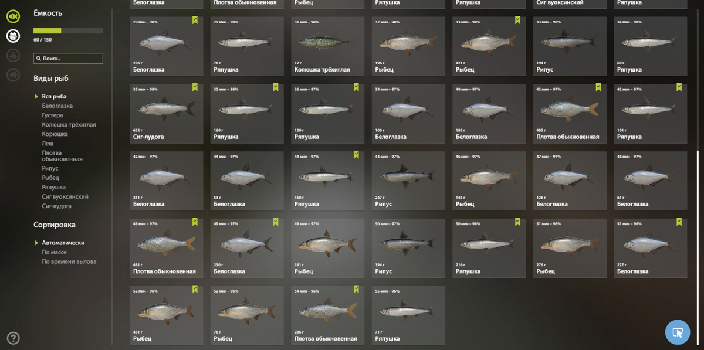The image size is (704, 350).
Task: Click the blue cursor selection button
Action: (x=678, y=332)
